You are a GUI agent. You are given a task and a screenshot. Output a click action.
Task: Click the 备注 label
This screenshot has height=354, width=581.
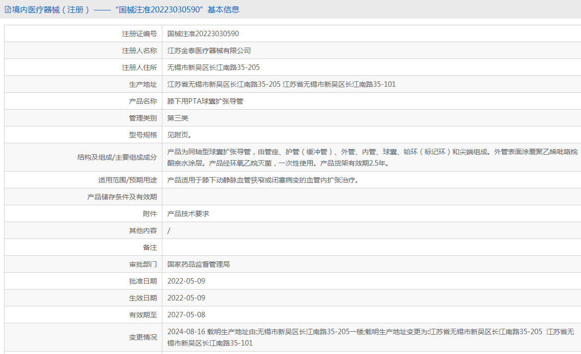(149, 247)
